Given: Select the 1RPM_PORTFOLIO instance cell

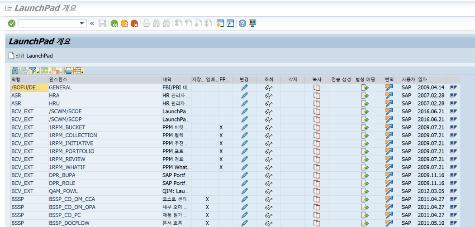Looking at the screenshot, I should [x=105, y=151].
